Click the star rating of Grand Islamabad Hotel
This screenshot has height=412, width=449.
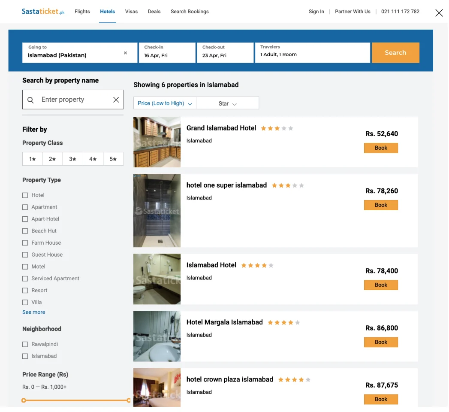pyautogui.click(x=277, y=128)
